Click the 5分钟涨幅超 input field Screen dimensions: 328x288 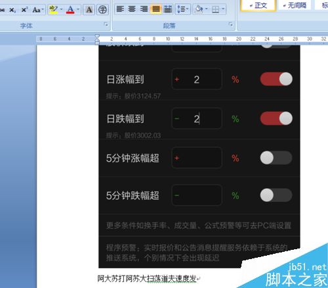pyautogui.click(x=197, y=158)
